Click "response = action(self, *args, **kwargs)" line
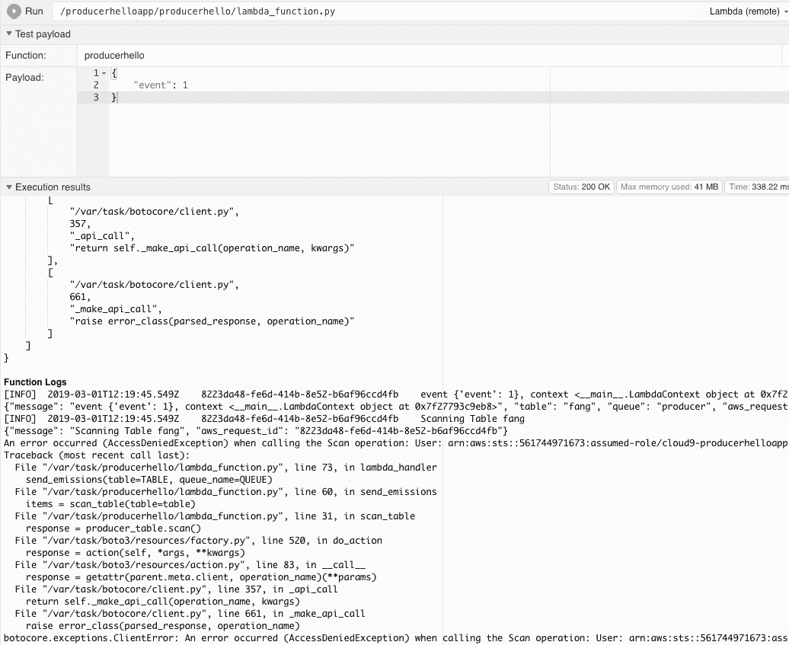789x645 pixels. pos(136,552)
